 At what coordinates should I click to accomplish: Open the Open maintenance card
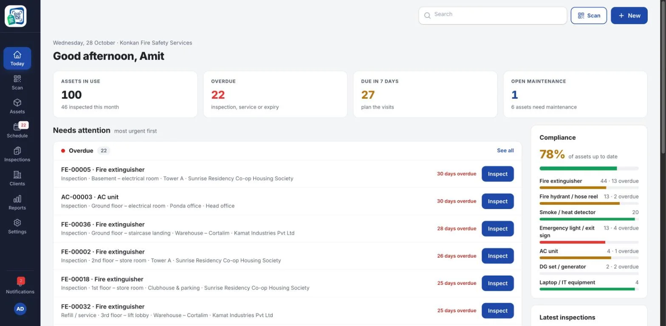576,94
